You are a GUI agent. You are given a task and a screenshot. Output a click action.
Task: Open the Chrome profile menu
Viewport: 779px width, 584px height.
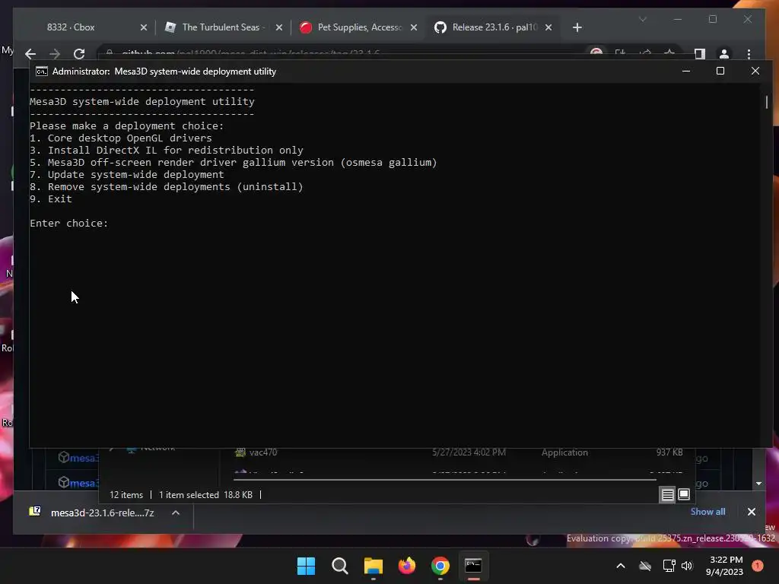pyautogui.click(x=724, y=54)
